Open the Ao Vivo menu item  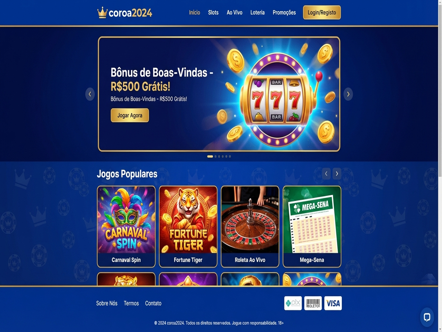234,13
